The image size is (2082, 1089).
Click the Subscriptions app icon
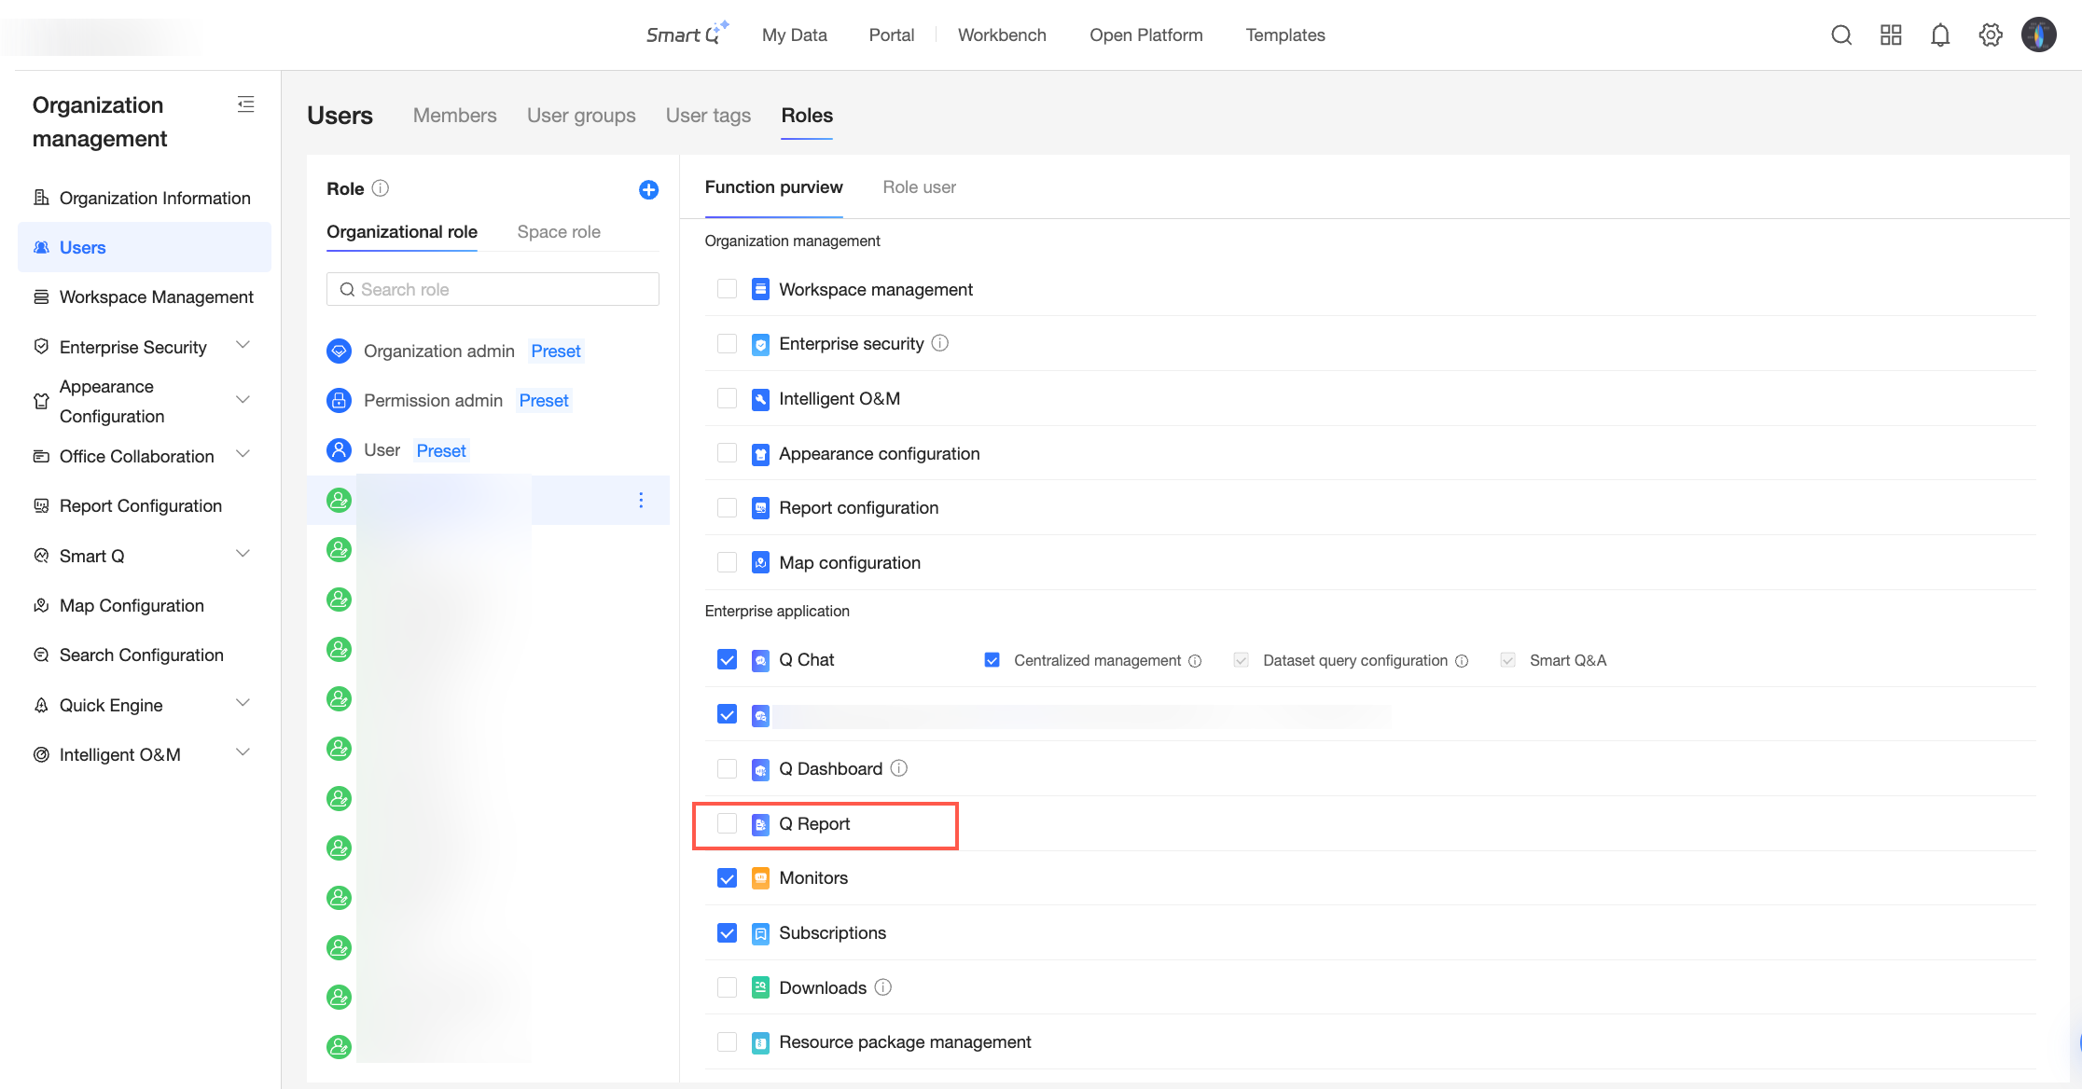point(760,933)
